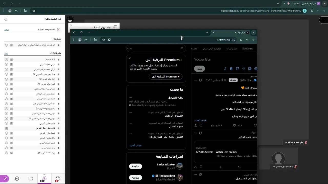Click the 'عرض' link in attendees panel
The height and width of the screenshot is (184, 328).
coord(6,30)
